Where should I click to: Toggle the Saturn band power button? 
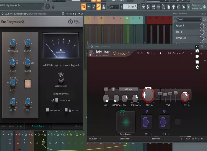pyautogui.click(x=106, y=89)
